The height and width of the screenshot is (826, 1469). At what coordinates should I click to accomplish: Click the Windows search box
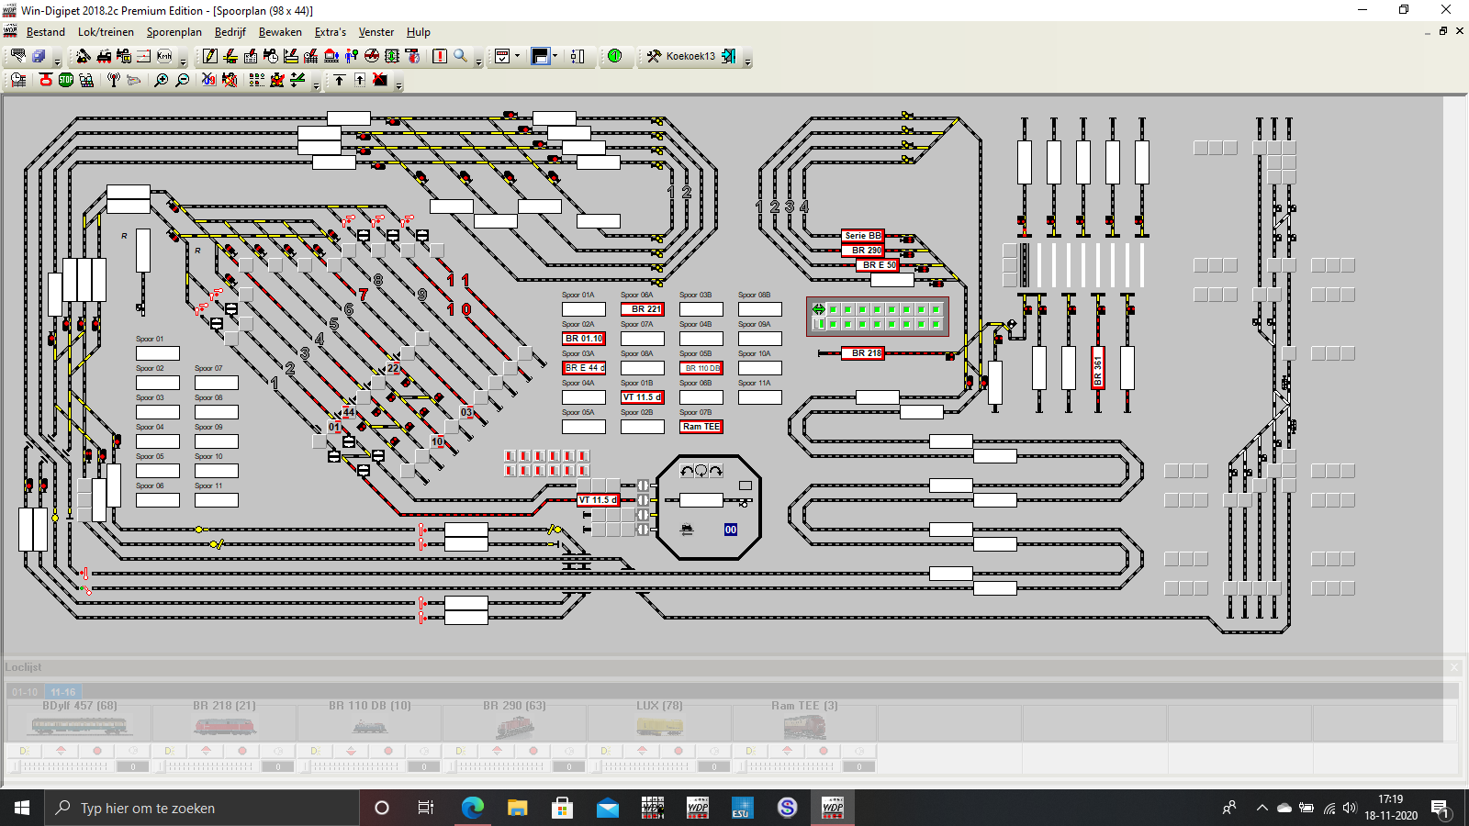pyautogui.click(x=202, y=808)
